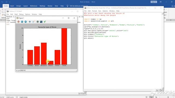Click the Tell me what you want search field
Viewport: 175px width, 98px height.
[79, 6]
